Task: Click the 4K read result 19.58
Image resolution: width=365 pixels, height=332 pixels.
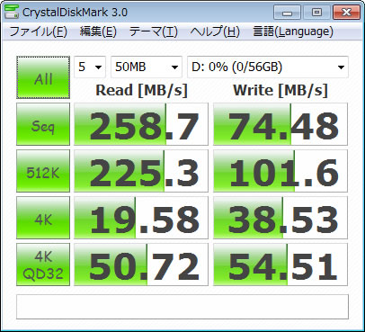Action: click(141, 218)
